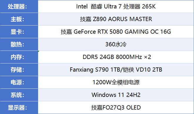Select the 显卡 label cell

[19, 32]
